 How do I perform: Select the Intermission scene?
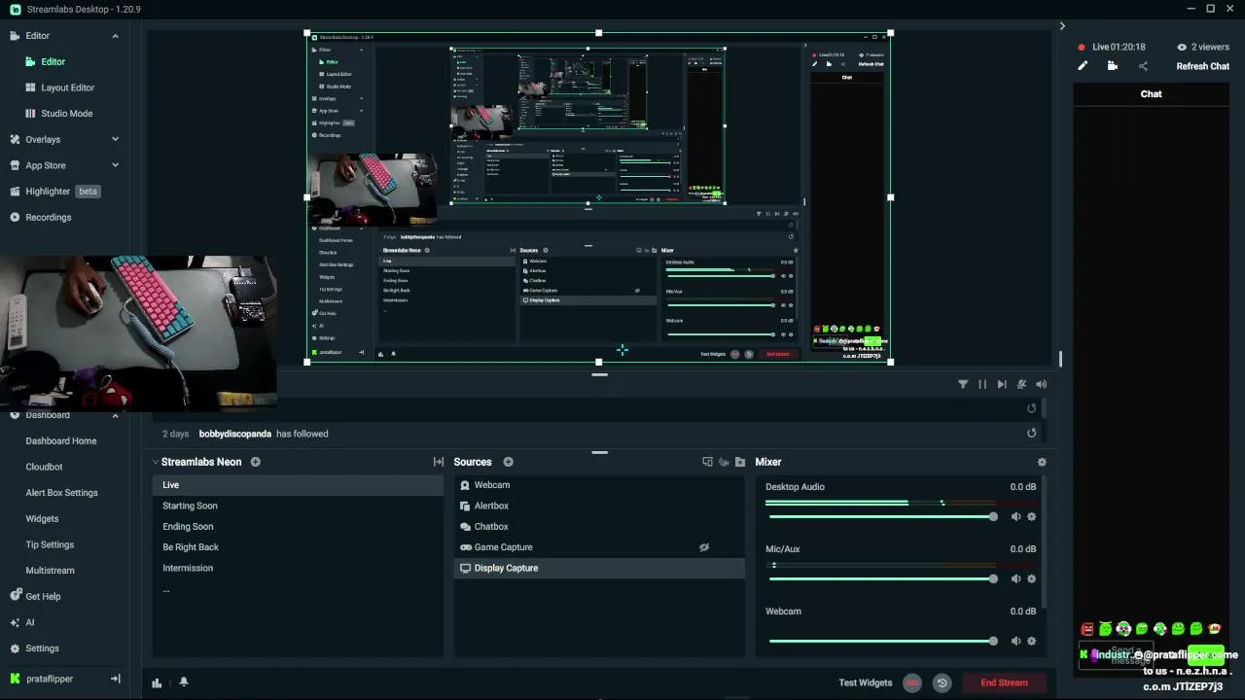tap(298, 568)
